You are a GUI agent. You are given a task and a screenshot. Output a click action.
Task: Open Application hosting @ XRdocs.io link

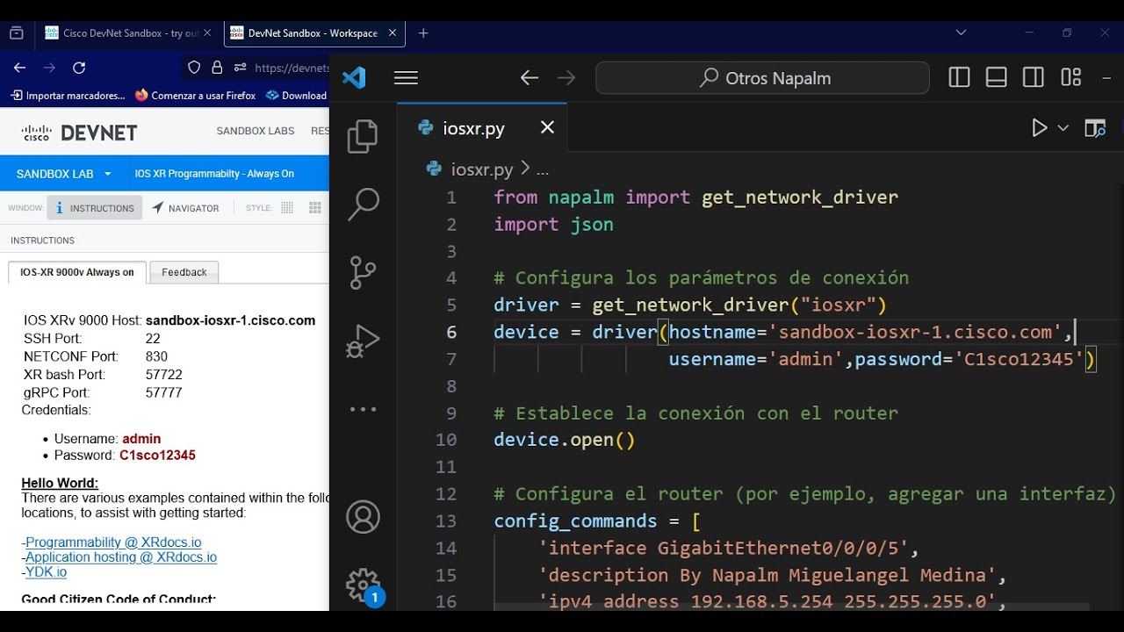pyautogui.click(x=121, y=557)
